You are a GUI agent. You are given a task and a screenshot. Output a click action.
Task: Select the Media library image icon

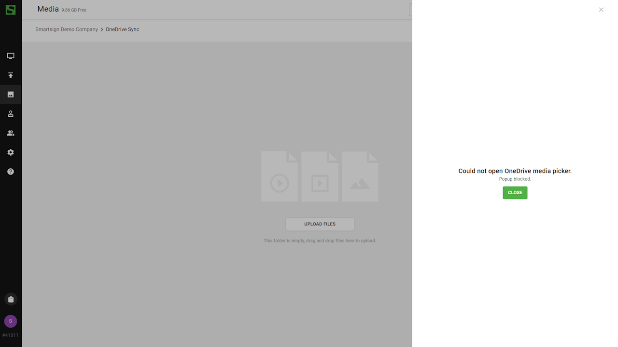coord(11,94)
